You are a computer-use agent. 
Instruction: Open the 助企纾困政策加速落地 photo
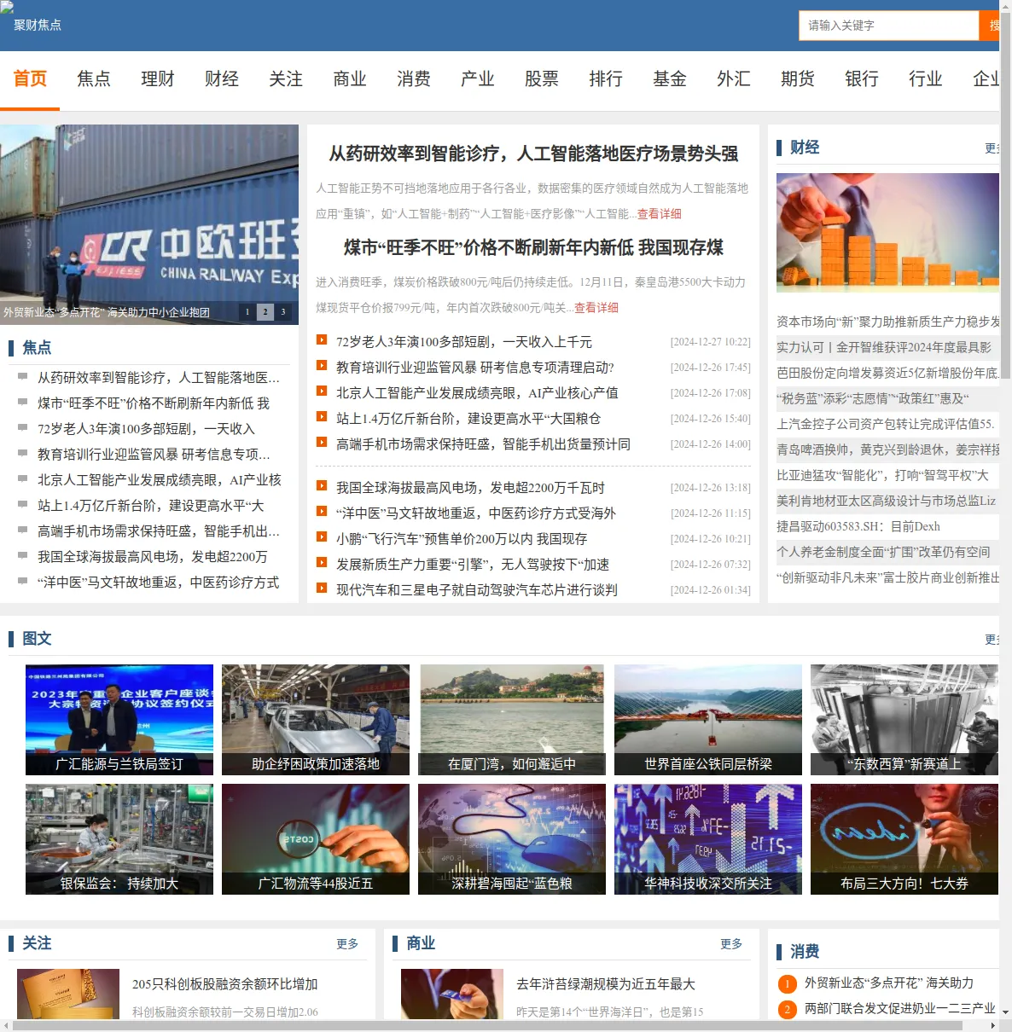click(x=316, y=720)
